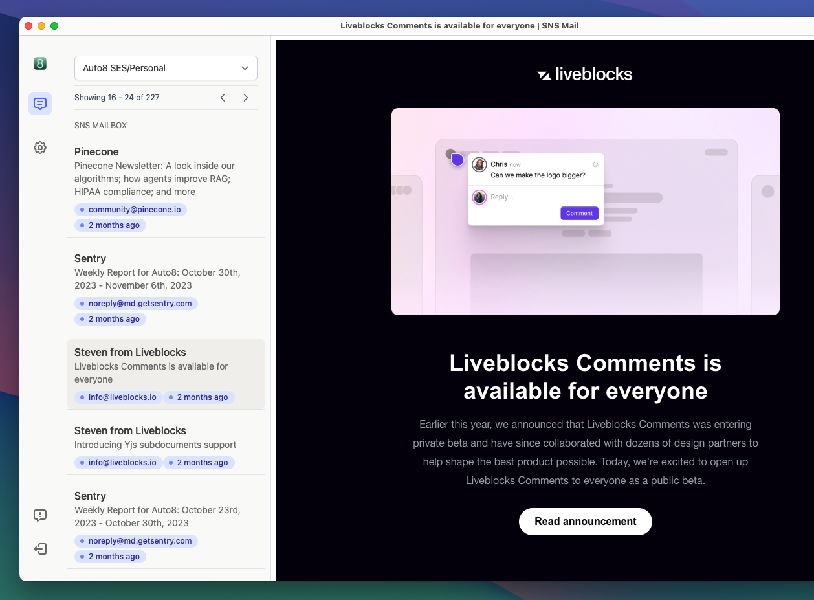
Task: Open Sentry Weekly Report October 30th email
Action: 166,288
